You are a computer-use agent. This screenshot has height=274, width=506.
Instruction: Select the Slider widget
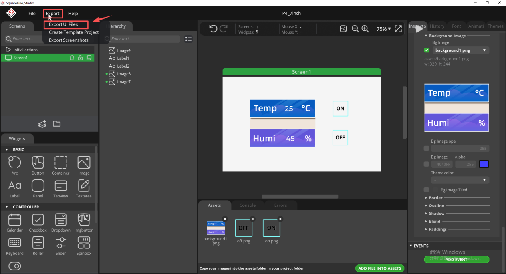coord(61,246)
